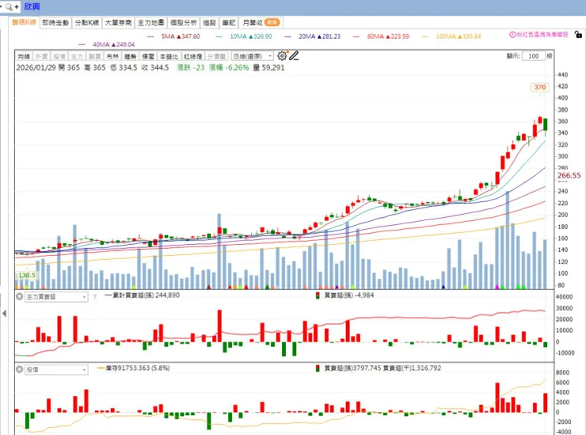Toggle the 主力 overlay button

click(x=77, y=56)
